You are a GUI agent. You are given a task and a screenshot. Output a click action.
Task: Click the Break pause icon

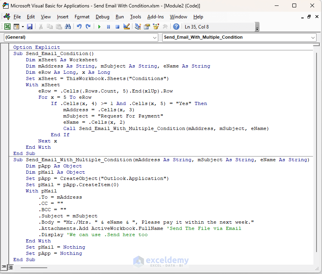[108, 27]
